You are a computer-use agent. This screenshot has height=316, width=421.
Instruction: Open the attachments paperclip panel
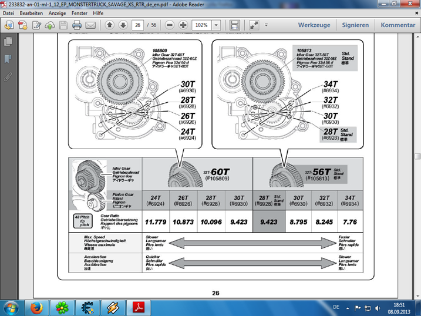[8, 77]
